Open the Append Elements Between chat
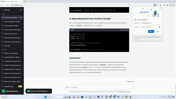This screenshot has width=176, height=99. point(12,38)
